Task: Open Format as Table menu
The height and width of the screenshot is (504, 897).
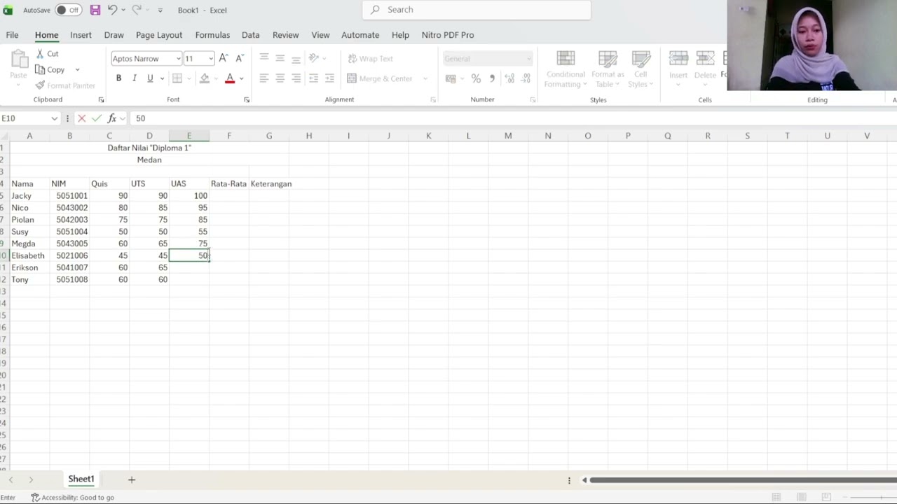Action: tap(608, 69)
